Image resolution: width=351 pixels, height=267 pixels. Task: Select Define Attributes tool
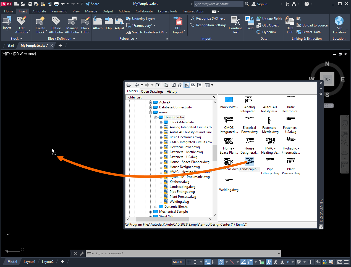click(x=56, y=25)
